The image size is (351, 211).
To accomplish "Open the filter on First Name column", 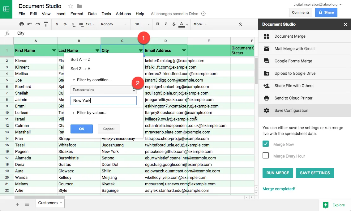I will (54, 51).
